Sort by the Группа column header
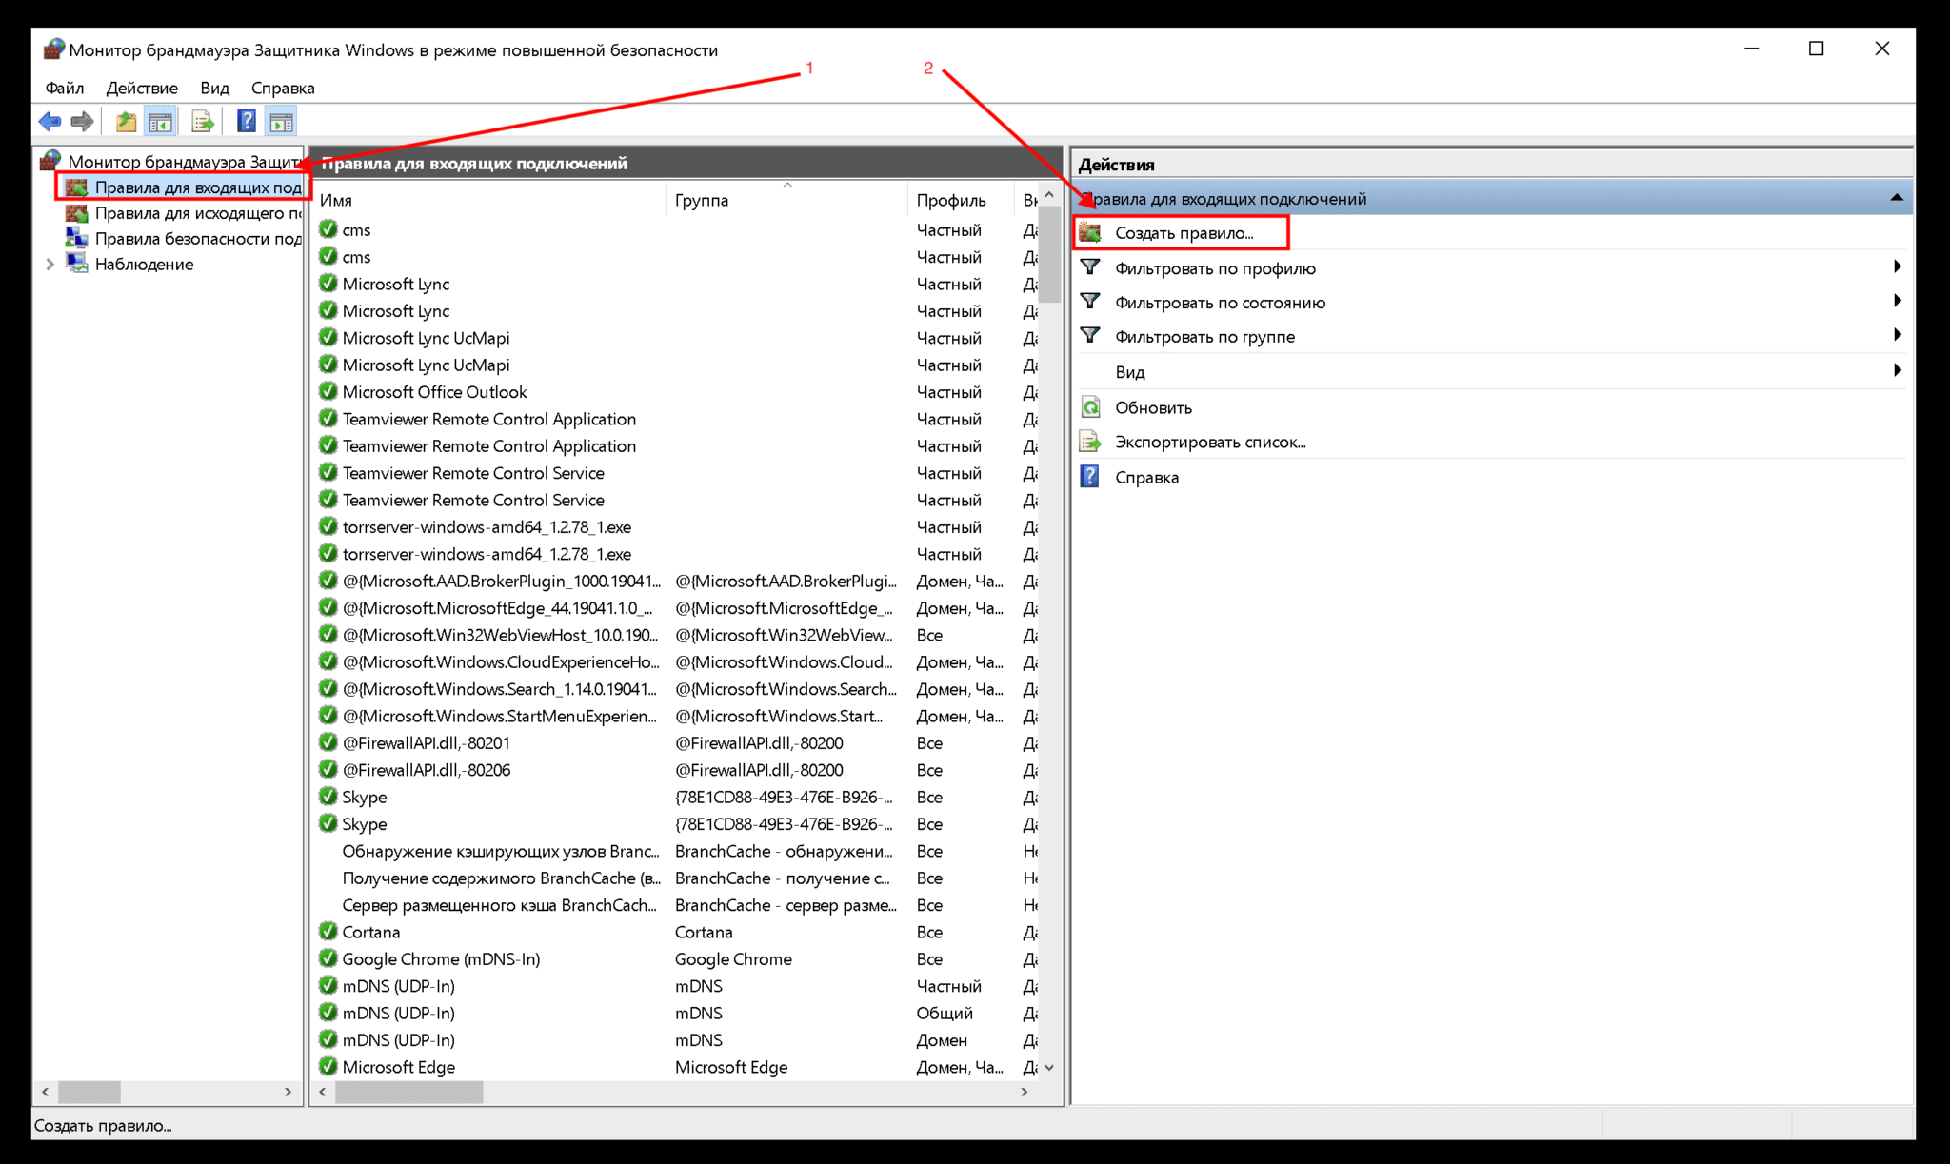Viewport: 1950px width, 1164px height. click(x=786, y=200)
